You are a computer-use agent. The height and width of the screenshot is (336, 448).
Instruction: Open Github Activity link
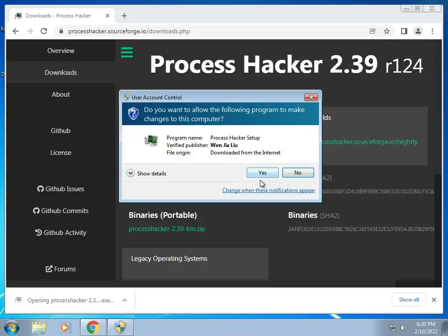pos(61,233)
